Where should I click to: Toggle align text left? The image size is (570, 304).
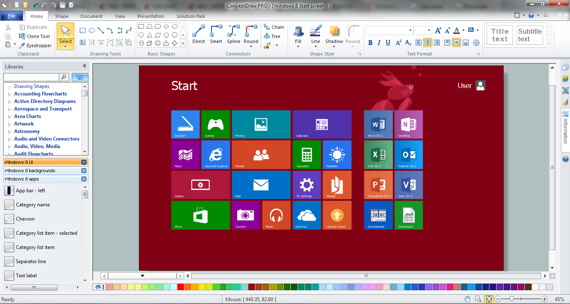419,43
